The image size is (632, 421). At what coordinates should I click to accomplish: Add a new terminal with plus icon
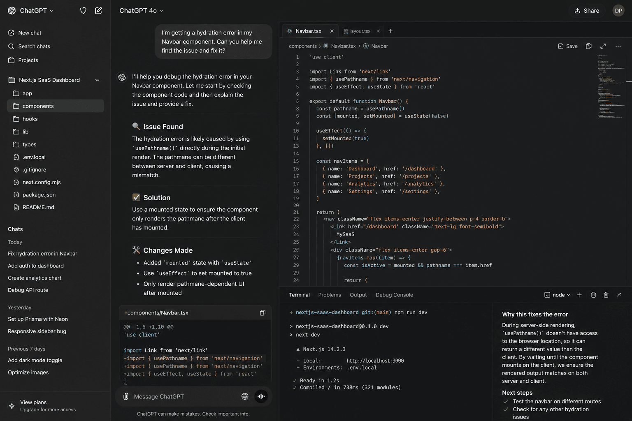point(579,295)
